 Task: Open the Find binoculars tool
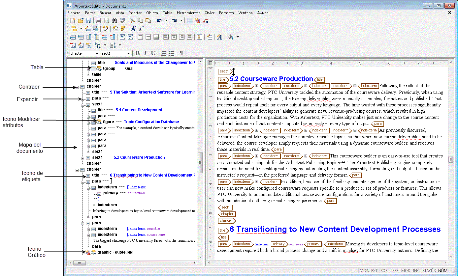click(x=114, y=20)
